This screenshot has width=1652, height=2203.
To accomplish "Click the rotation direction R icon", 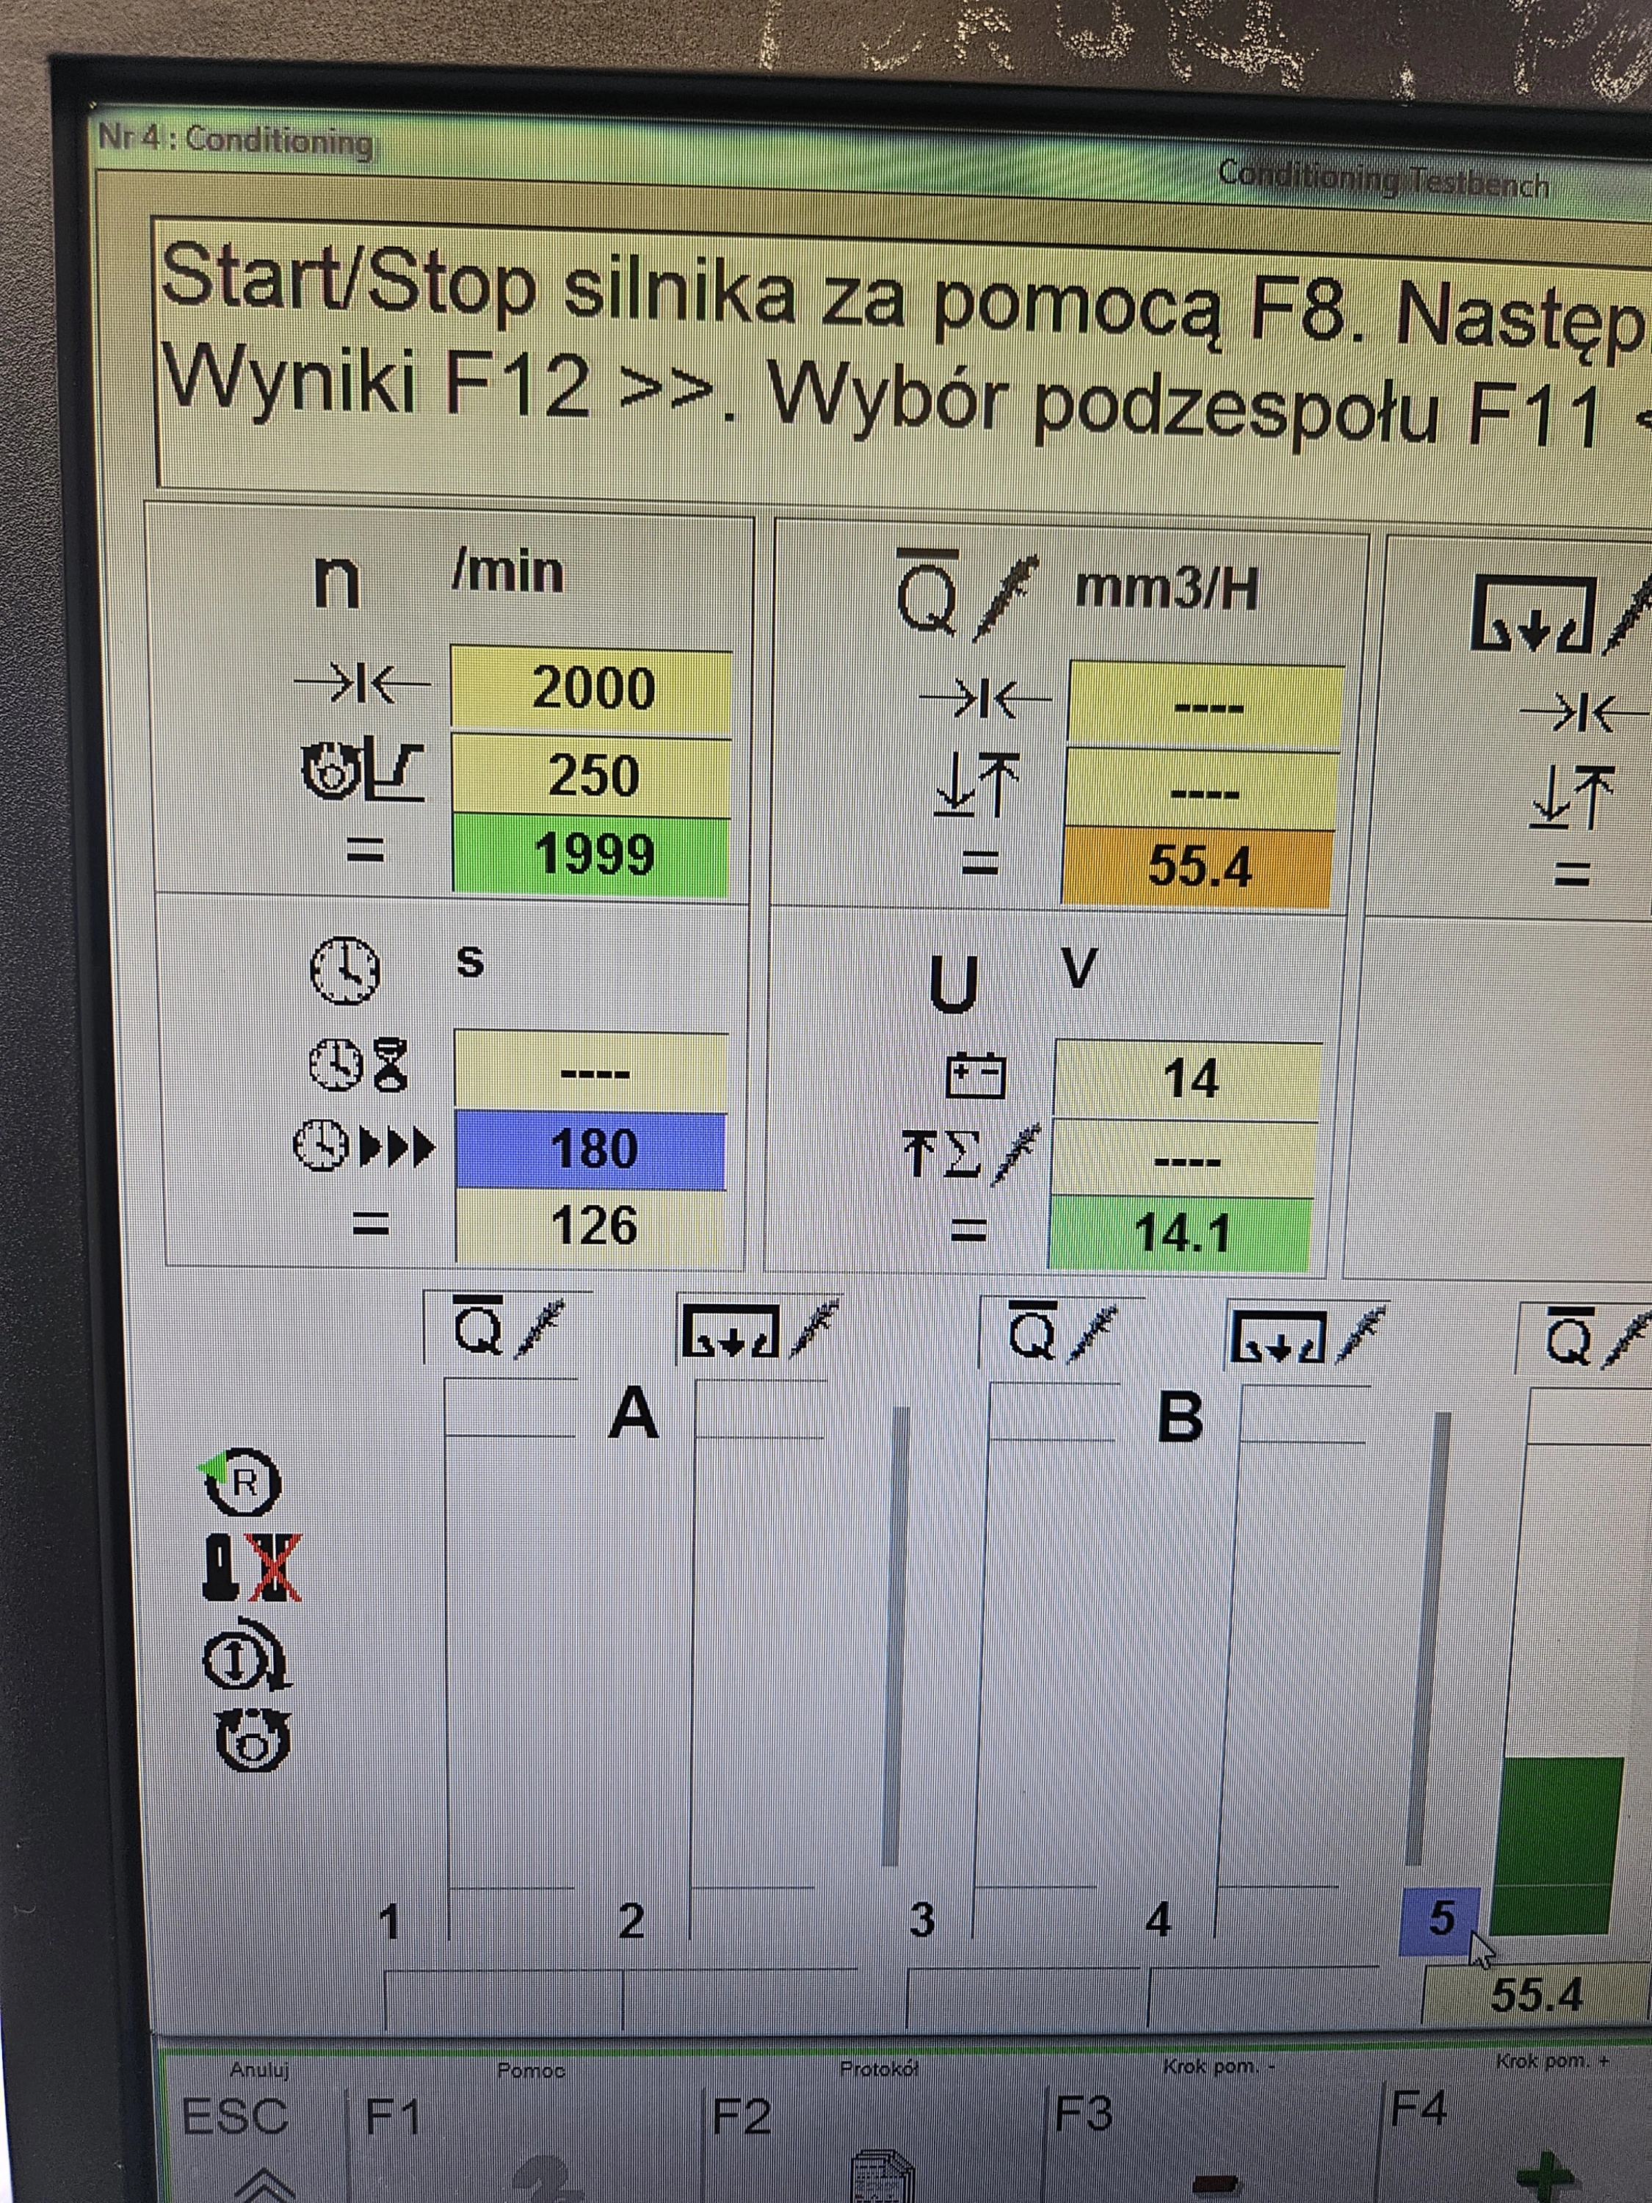I will (242, 1483).
